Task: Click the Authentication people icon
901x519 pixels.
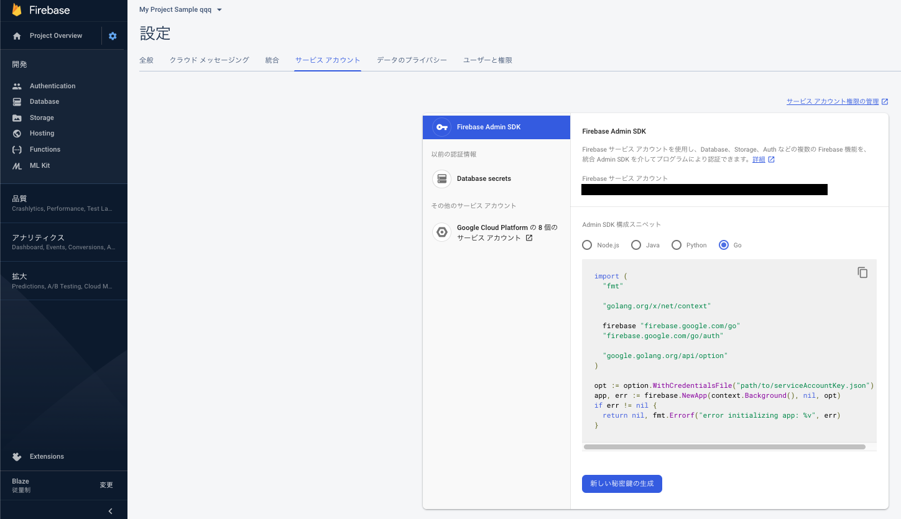Action: (x=17, y=86)
